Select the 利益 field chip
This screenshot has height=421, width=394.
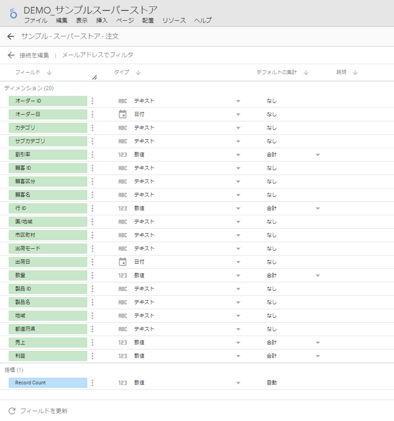(48, 356)
